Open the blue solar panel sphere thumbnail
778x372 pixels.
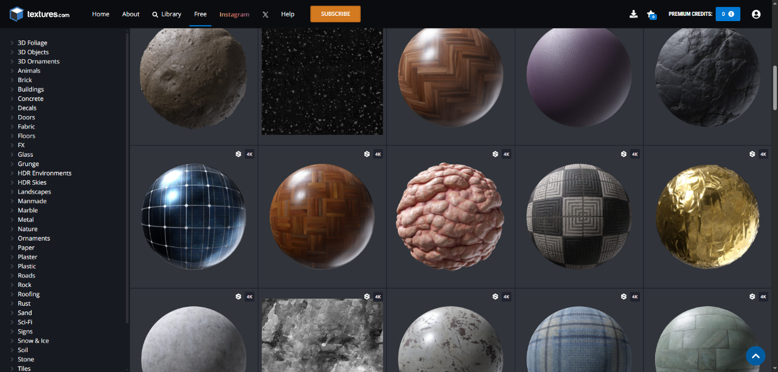[x=194, y=217]
